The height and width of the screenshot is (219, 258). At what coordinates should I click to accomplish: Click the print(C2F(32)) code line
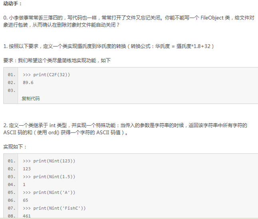pos(46,75)
